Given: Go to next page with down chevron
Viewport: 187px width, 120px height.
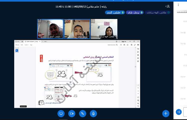Looking at the screenshot, I should point(138,93).
